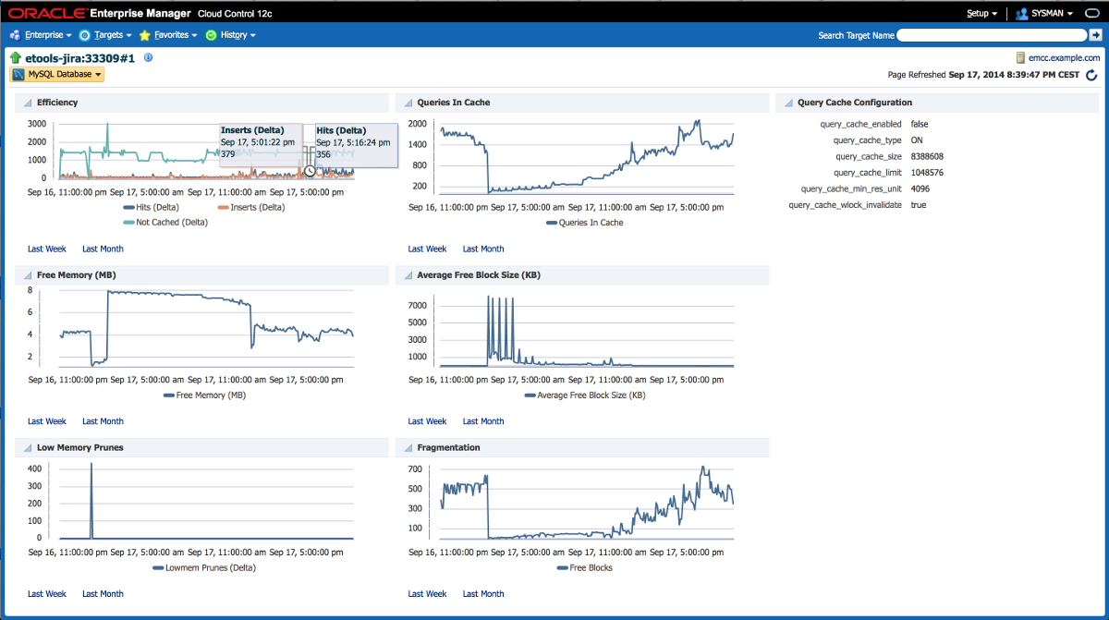This screenshot has height=620, width=1109.
Task: Click Last Month link under Queries In Cache
Action: coord(483,249)
